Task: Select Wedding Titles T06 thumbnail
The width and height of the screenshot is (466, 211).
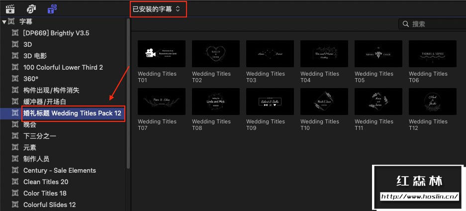Action: (x=433, y=54)
